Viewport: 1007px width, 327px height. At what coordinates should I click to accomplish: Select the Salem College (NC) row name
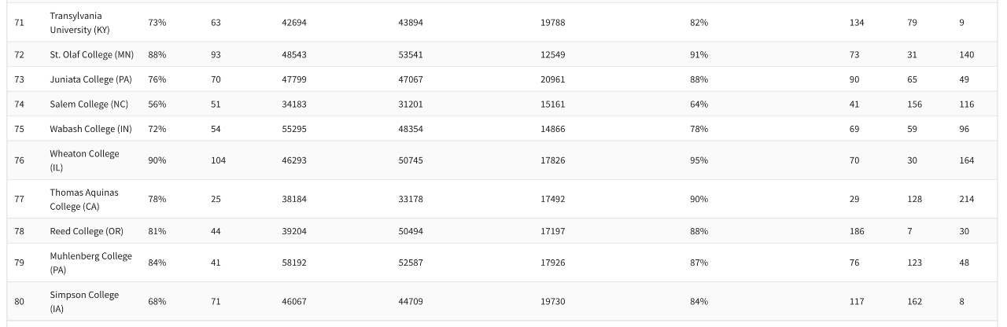pos(88,104)
